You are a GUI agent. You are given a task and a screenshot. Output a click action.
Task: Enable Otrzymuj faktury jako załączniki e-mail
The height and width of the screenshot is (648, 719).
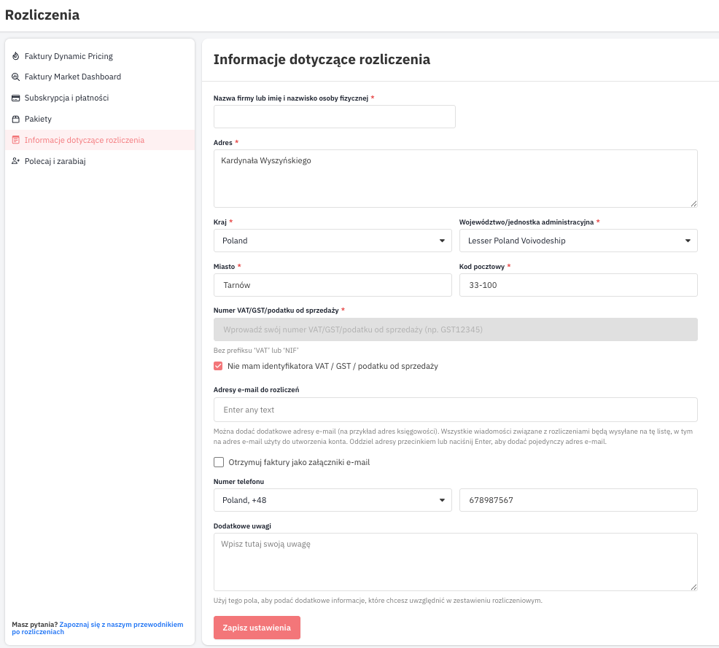coord(219,462)
